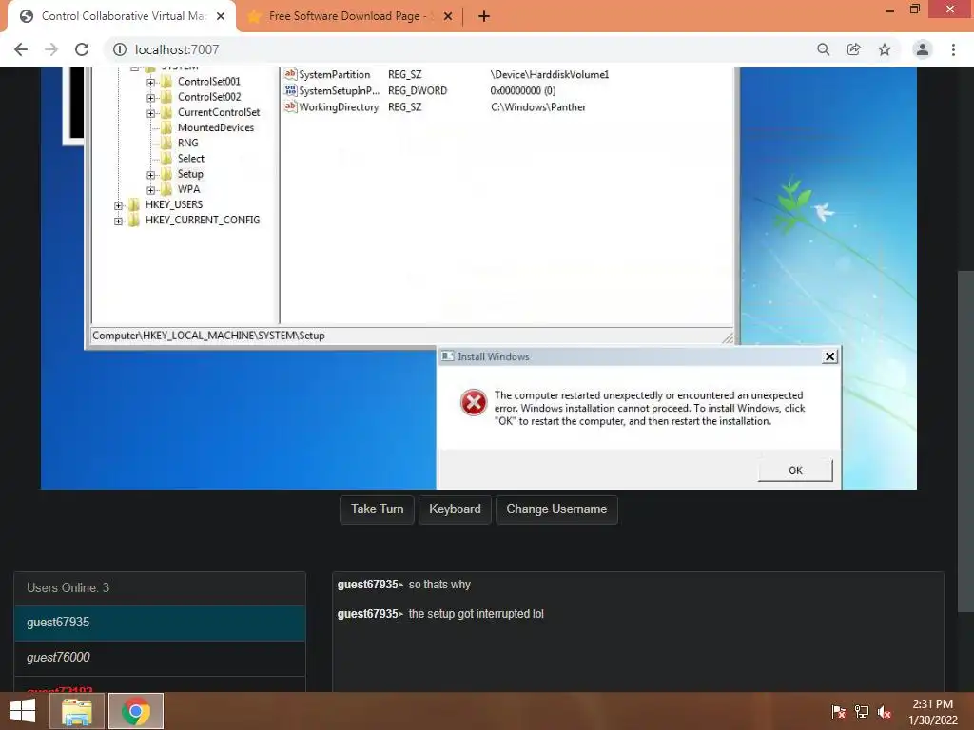Select the SystemPartition value name
The width and height of the screenshot is (974, 730).
coord(334,74)
